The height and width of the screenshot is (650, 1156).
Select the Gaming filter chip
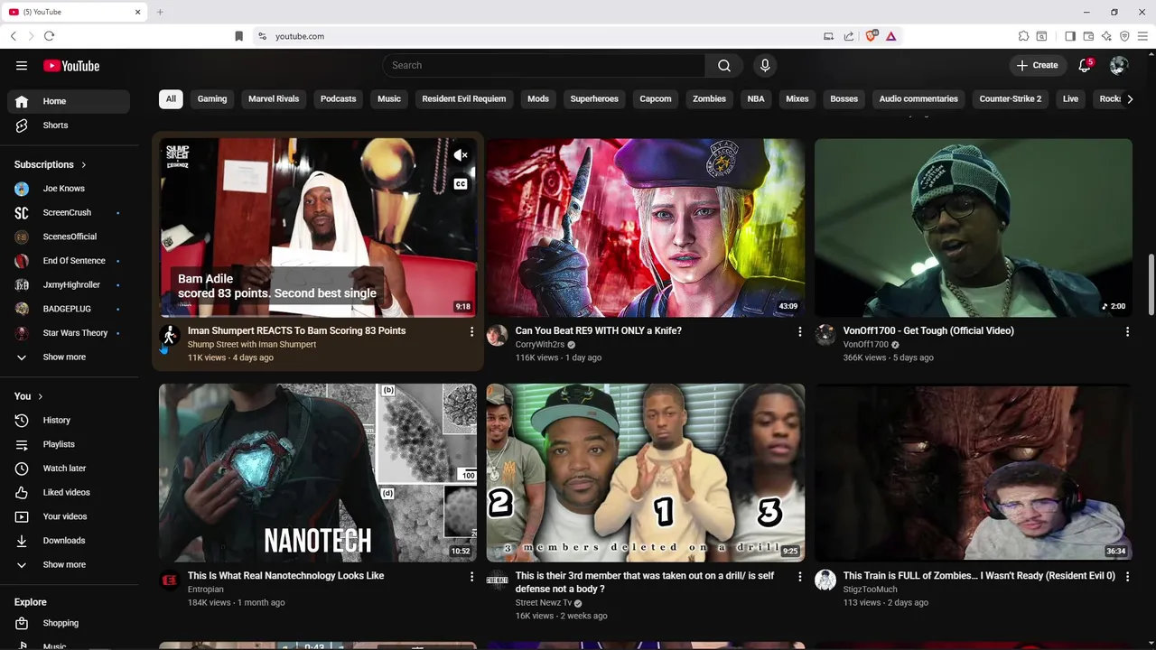pos(212,99)
